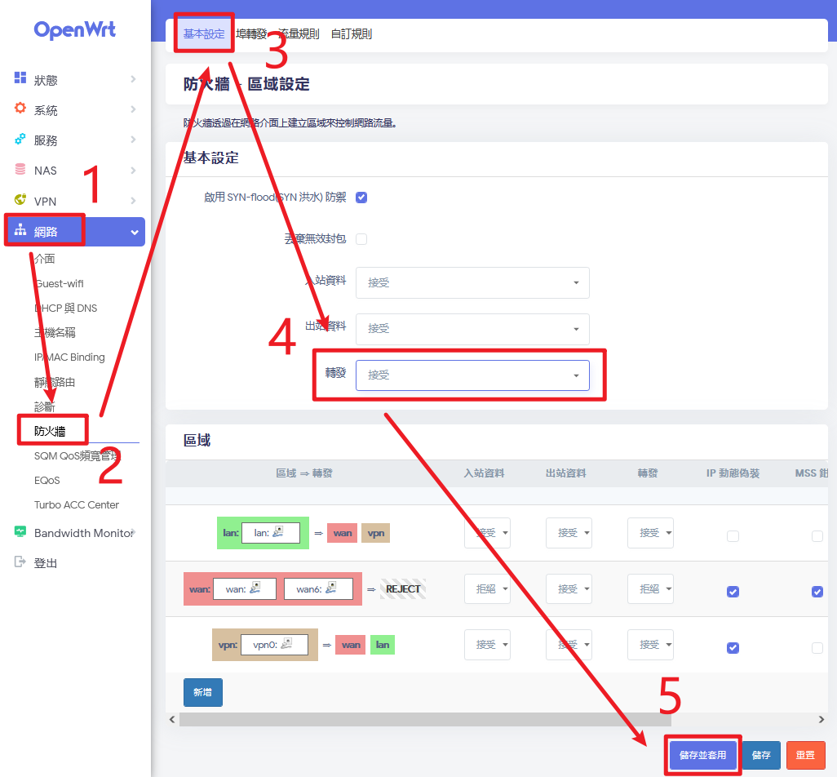Click the horizontal scrollbar under zones table
This screenshot has height=777, width=837.
424,720
